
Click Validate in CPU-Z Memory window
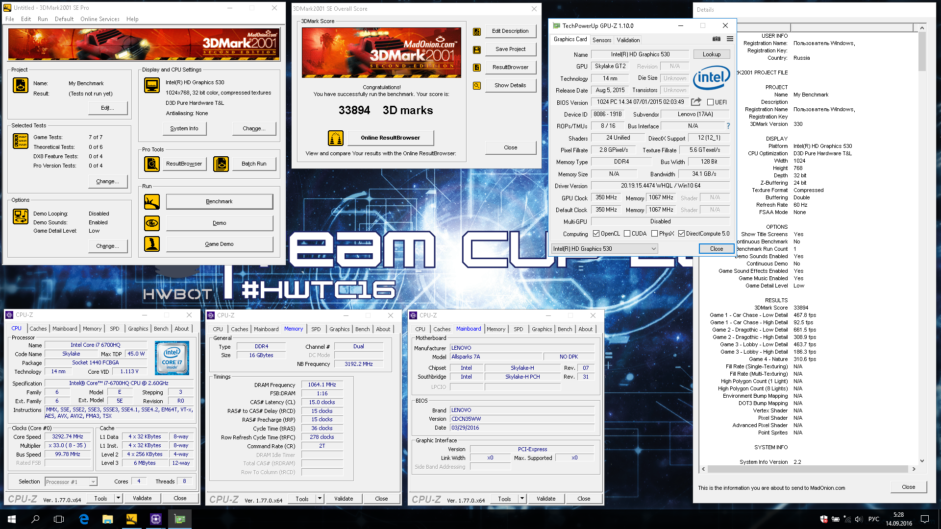344,499
